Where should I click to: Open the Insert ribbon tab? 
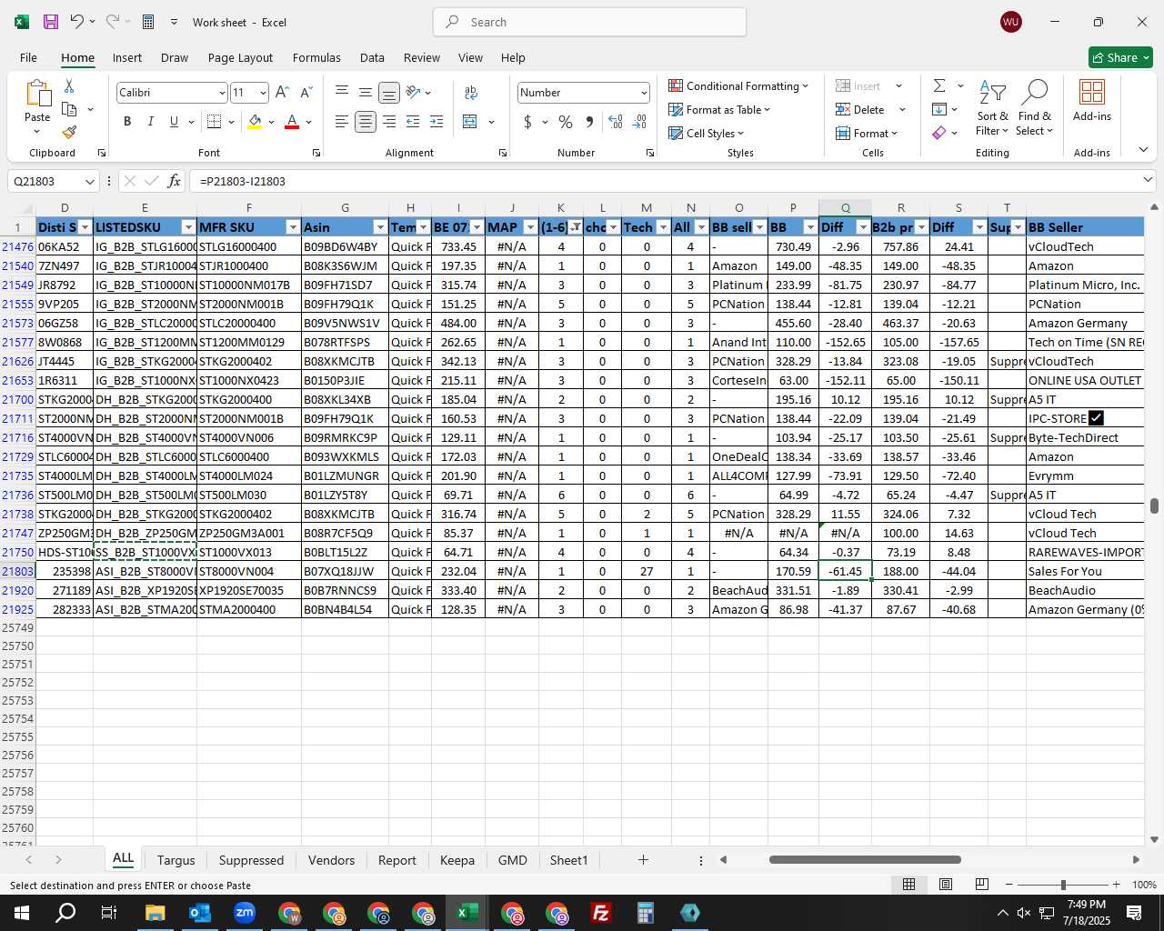pyautogui.click(x=127, y=57)
